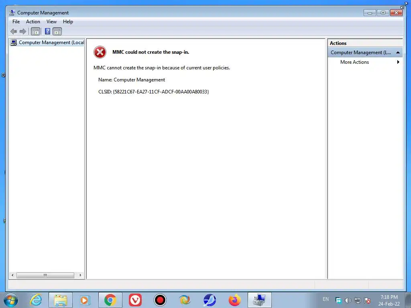Image resolution: width=411 pixels, height=308 pixels.
Task: Click the Actions pane header
Action: 365,43
